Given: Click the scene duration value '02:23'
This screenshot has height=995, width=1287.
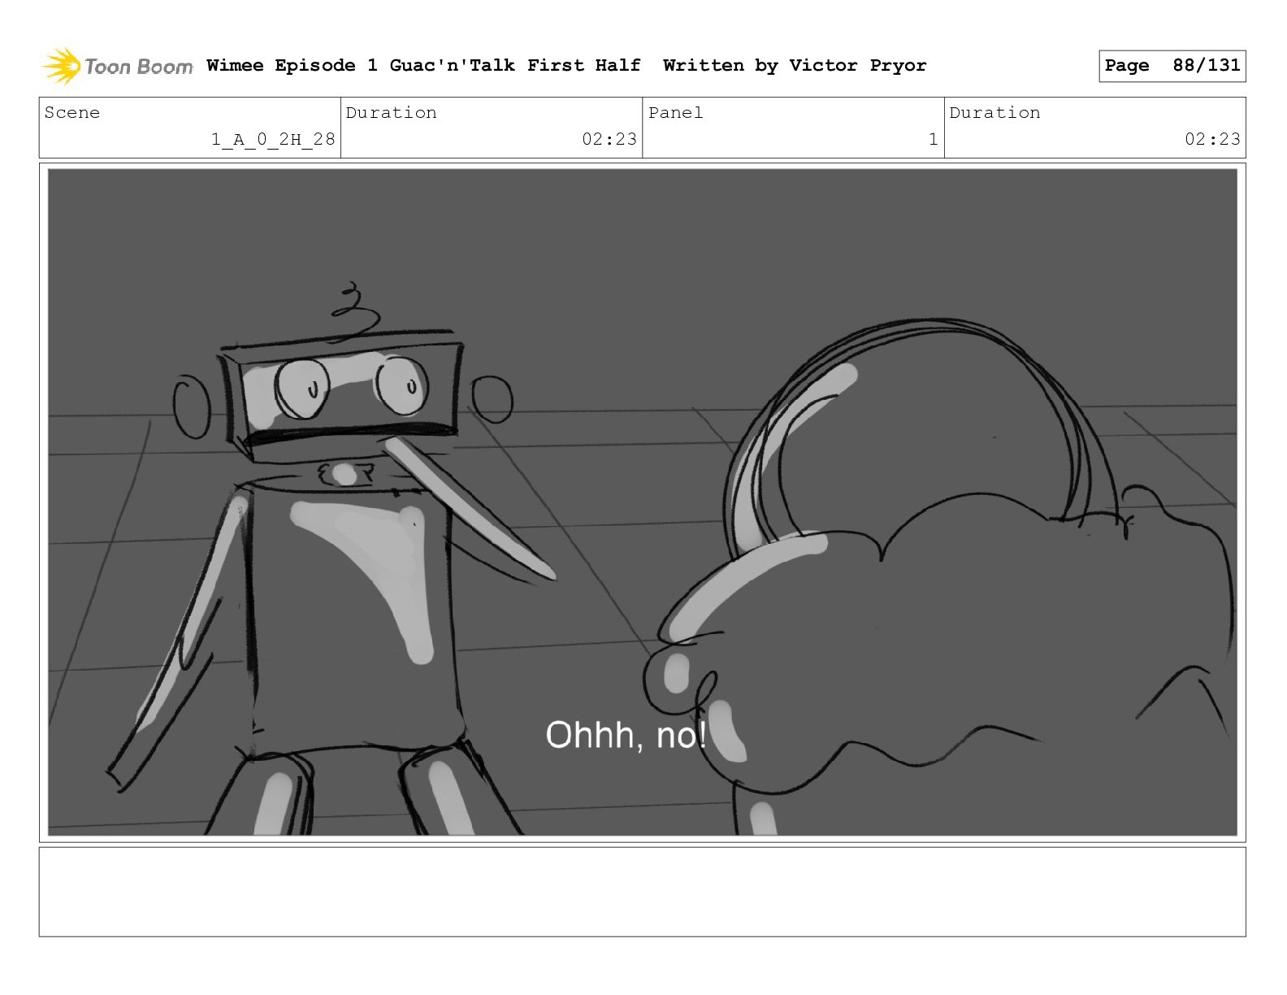Looking at the screenshot, I should coord(609,139).
